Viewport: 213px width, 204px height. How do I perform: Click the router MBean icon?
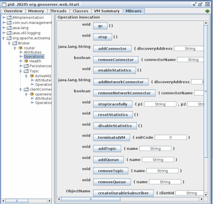point(21,48)
